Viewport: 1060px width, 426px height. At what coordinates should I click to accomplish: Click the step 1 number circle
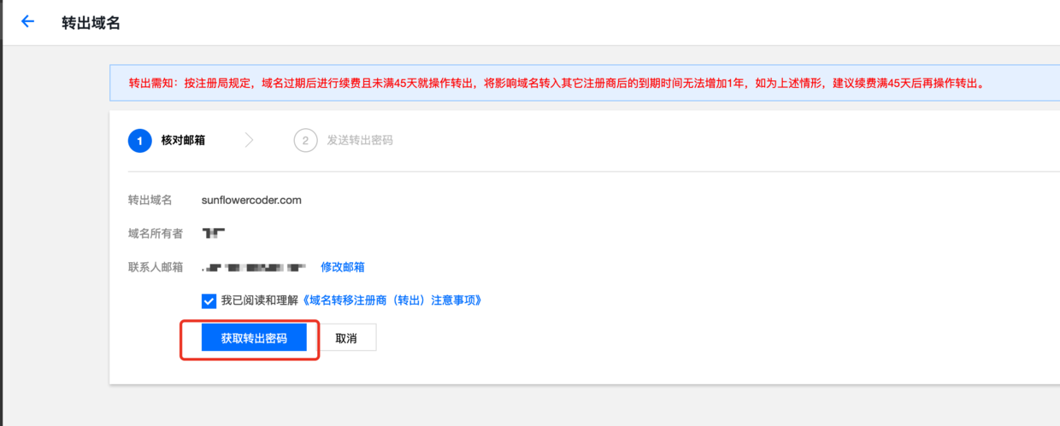coord(140,140)
